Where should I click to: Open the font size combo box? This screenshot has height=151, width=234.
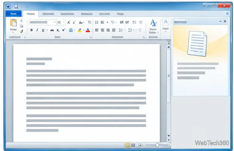pyautogui.click(x=61, y=22)
